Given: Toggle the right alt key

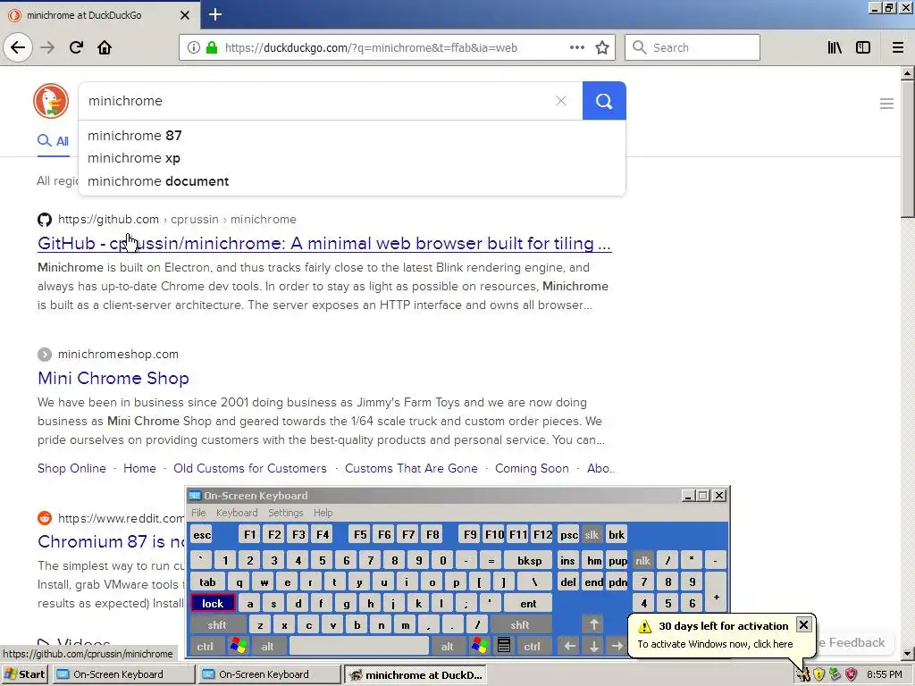Looking at the screenshot, I should click(447, 646).
